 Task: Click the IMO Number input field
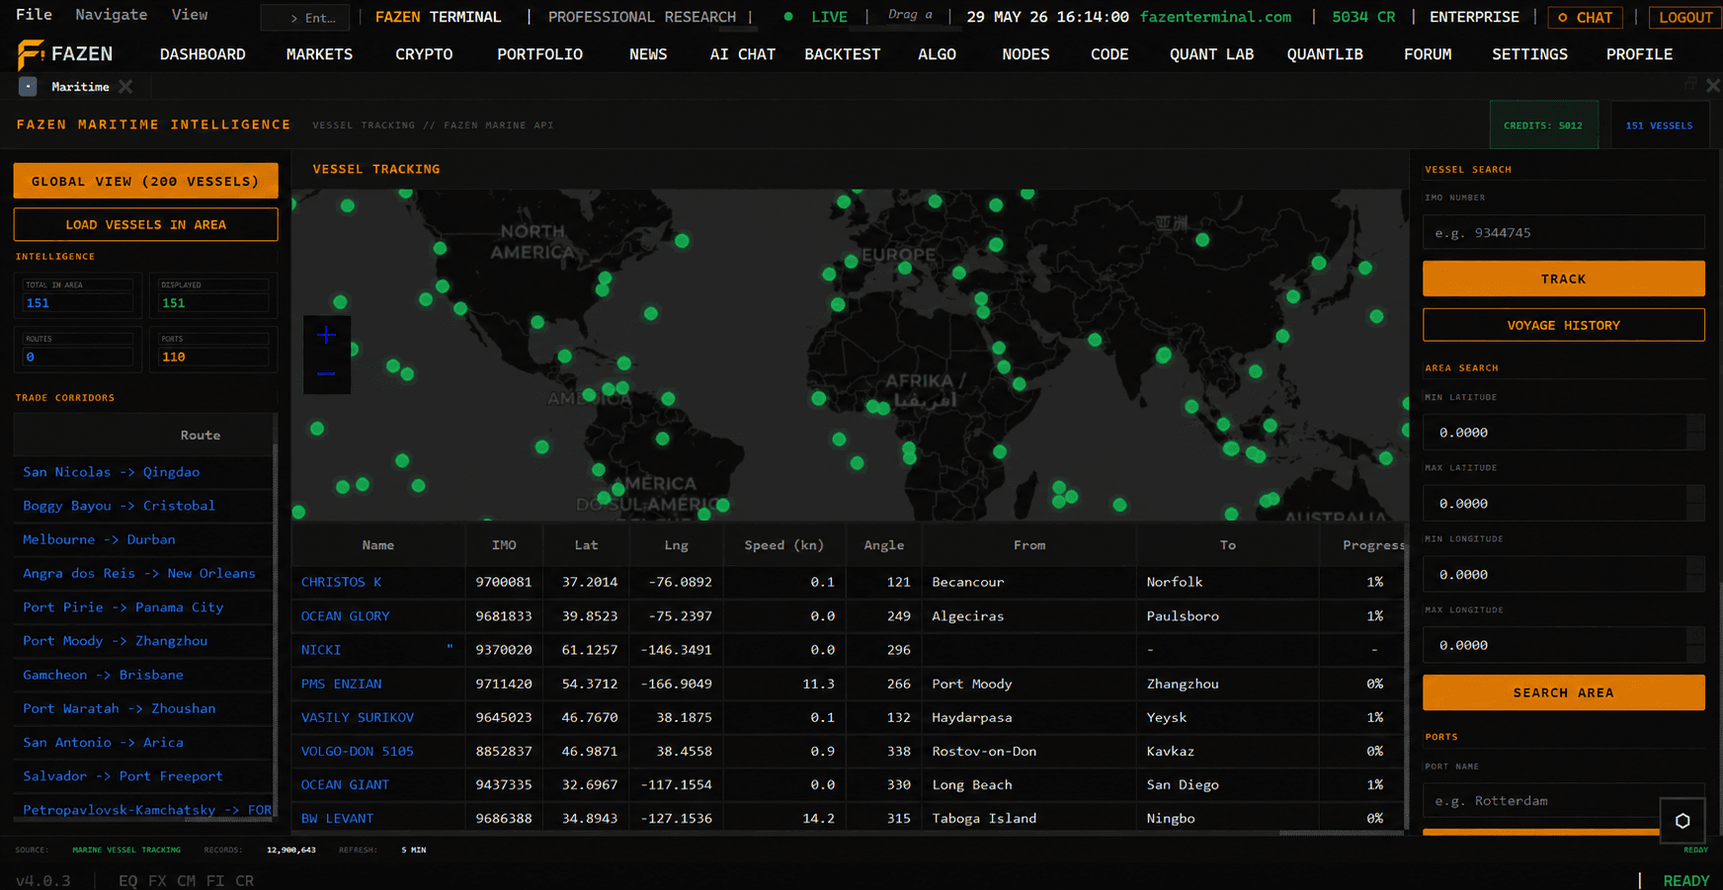click(x=1563, y=233)
